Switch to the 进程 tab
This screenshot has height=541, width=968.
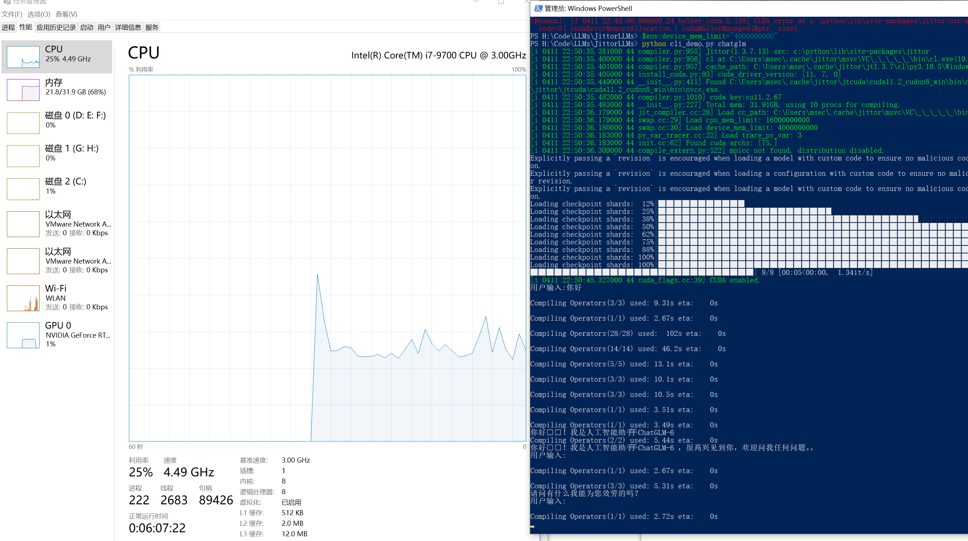8,28
